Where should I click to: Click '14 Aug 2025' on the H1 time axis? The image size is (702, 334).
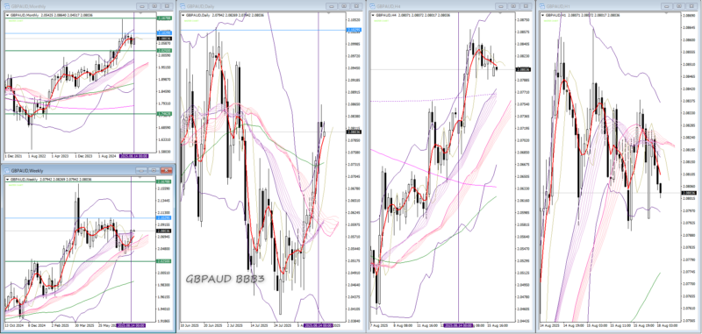(x=549, y=326)
